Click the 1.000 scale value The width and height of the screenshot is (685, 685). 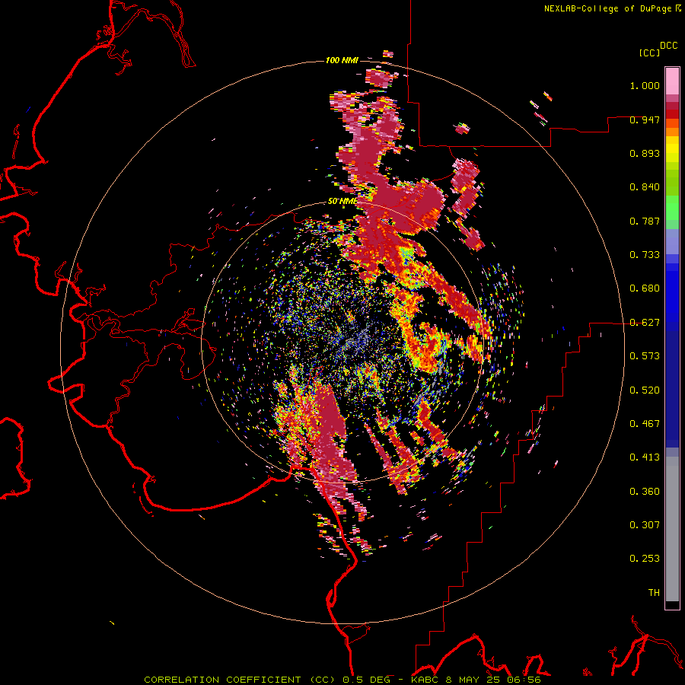(645, 85)
